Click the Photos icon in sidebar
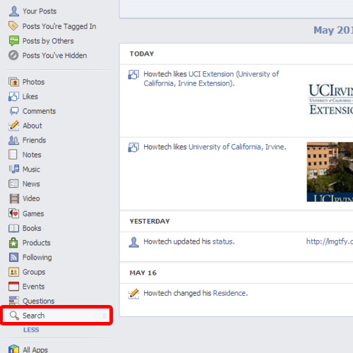The height and width of the screenshot is (353, 353). tap(13, 82)
